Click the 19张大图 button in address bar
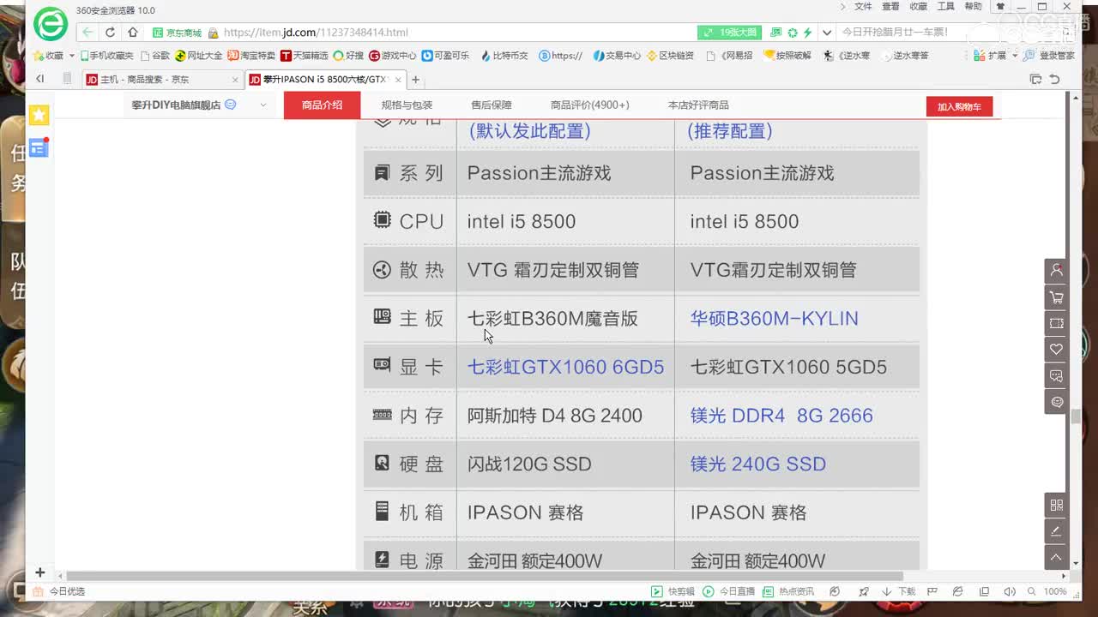The image size is (1098, 617). point(730,33)
